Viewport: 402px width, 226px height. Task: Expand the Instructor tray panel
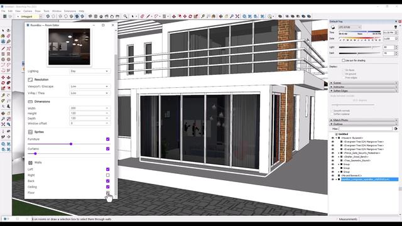pyautogui.click(x=364, y=87)
